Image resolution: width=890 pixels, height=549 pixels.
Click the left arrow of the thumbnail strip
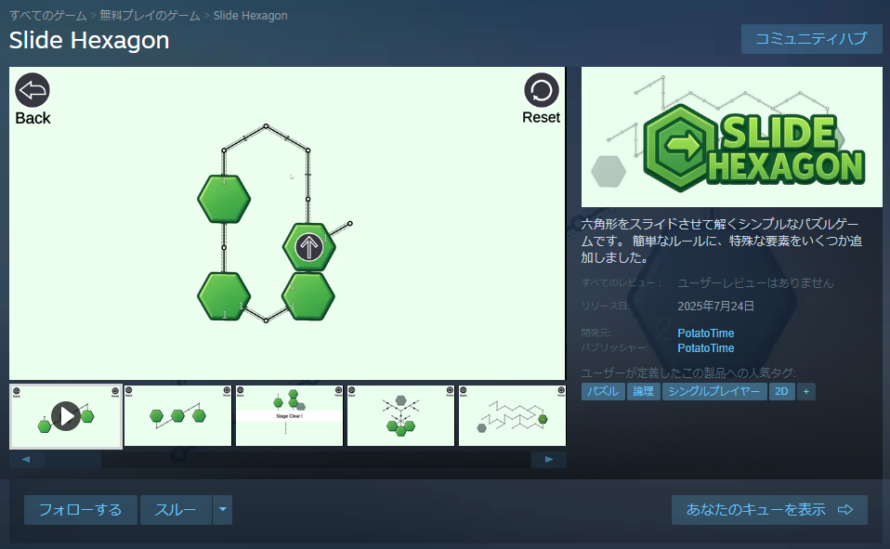point(26,459)
